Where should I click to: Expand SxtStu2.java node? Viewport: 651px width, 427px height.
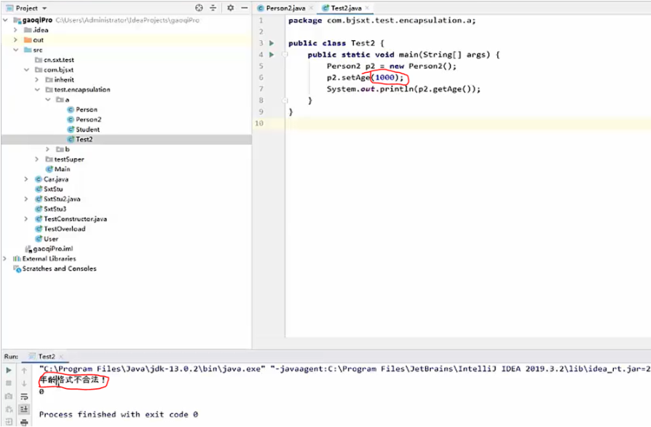pyautogui.click(x=26, y=199)
